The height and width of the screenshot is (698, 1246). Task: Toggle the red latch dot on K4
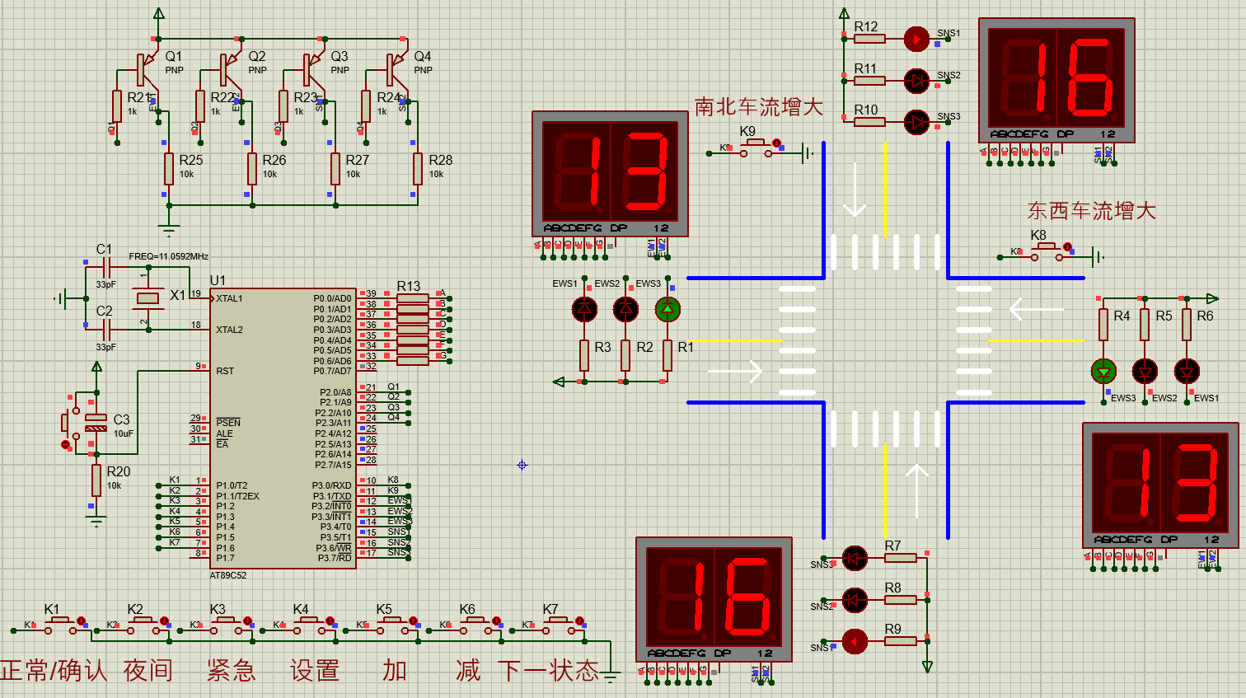tap(330, 620)
